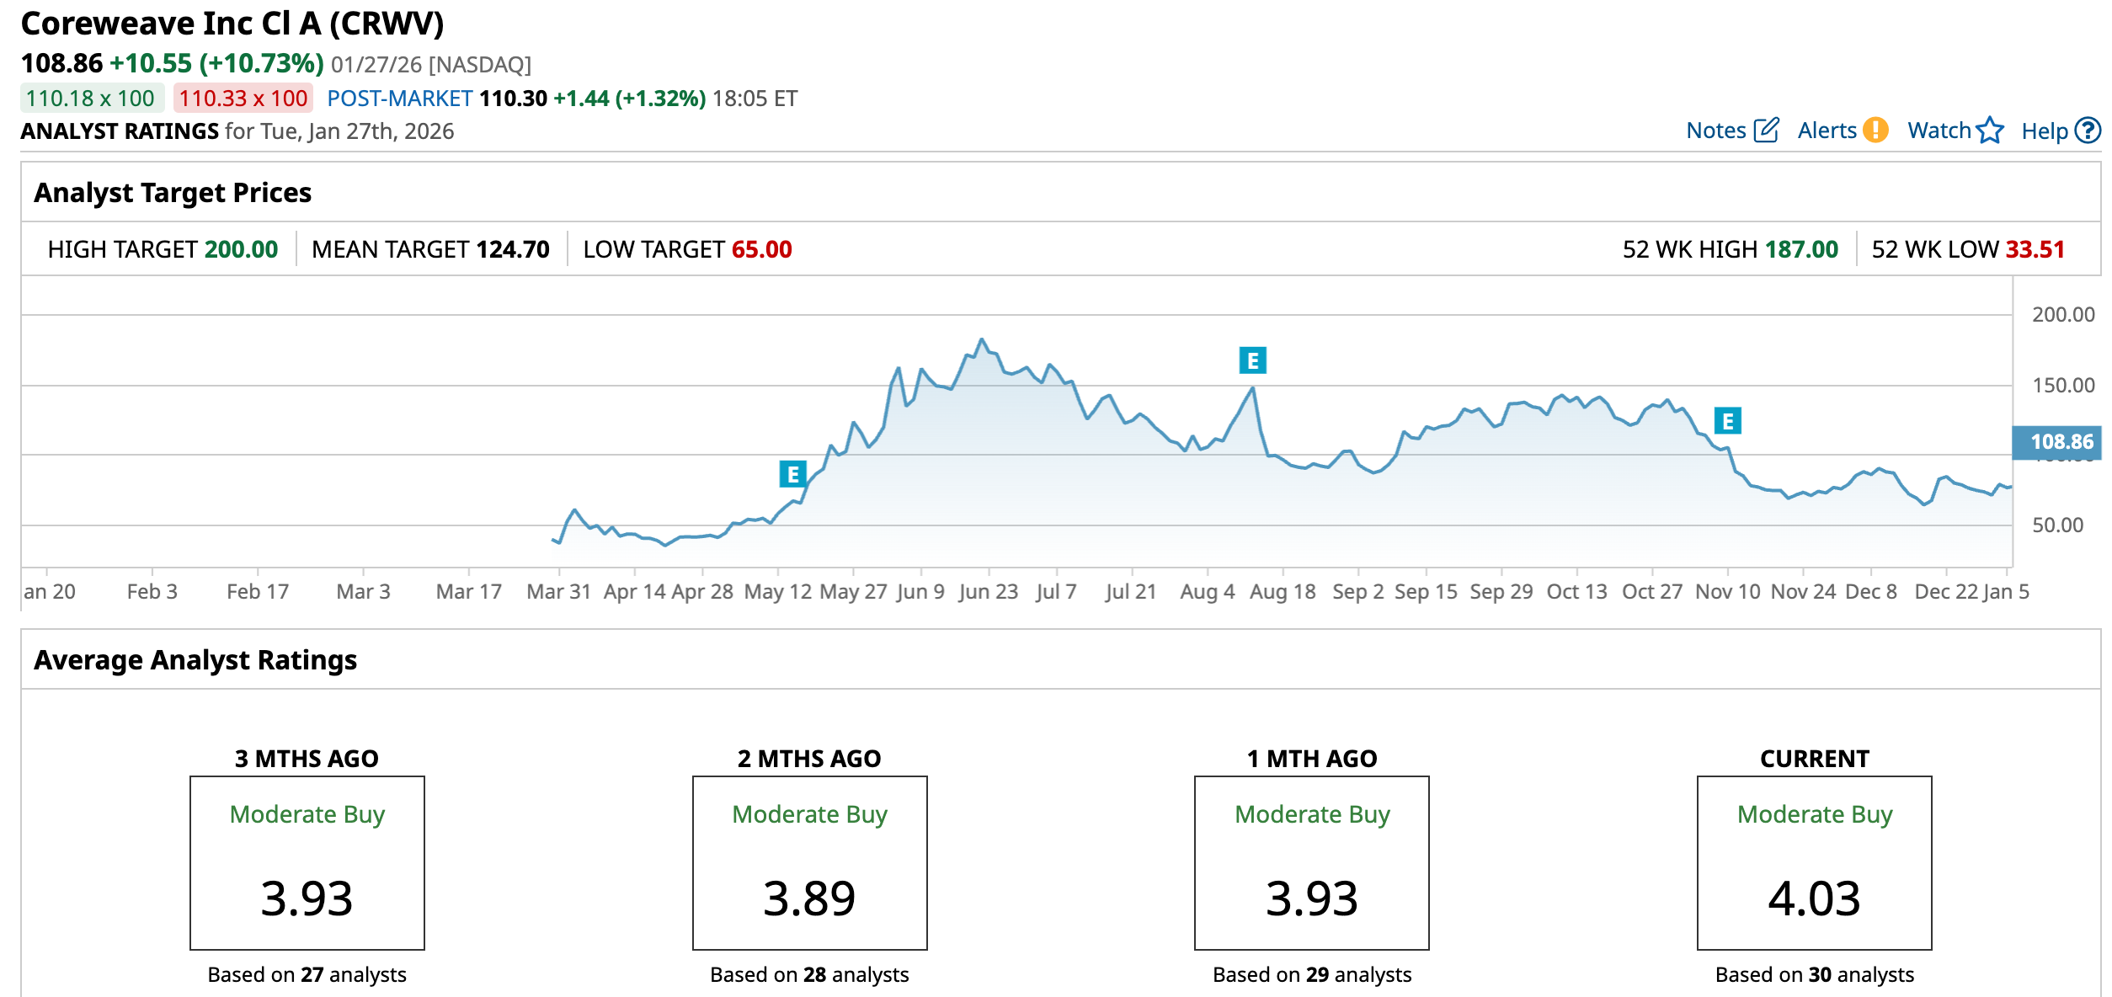Select the 1 MTH AGO rating box
The width and height of the screenshot is (2112, 997).
click(1311, 863)
